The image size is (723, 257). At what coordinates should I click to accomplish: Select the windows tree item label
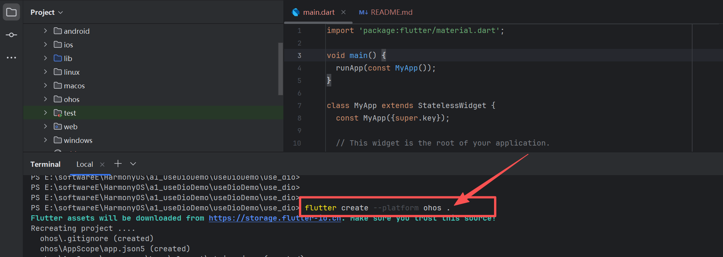(78, 140)
